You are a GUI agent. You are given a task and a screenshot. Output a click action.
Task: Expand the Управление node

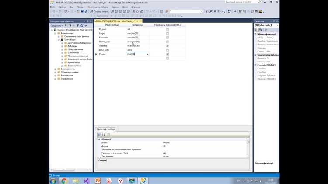(x=56, y=79)
